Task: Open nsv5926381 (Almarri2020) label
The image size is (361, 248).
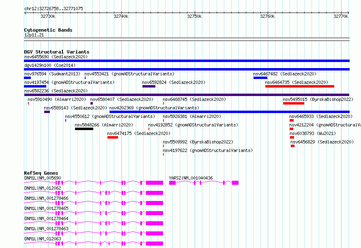Action: pos(192,116)
